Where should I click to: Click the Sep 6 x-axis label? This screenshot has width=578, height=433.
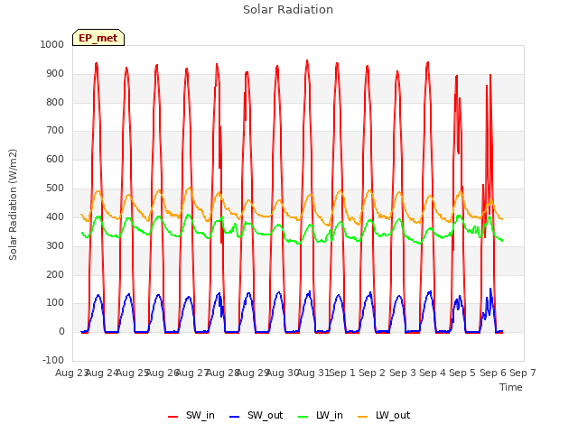point(493,373)
